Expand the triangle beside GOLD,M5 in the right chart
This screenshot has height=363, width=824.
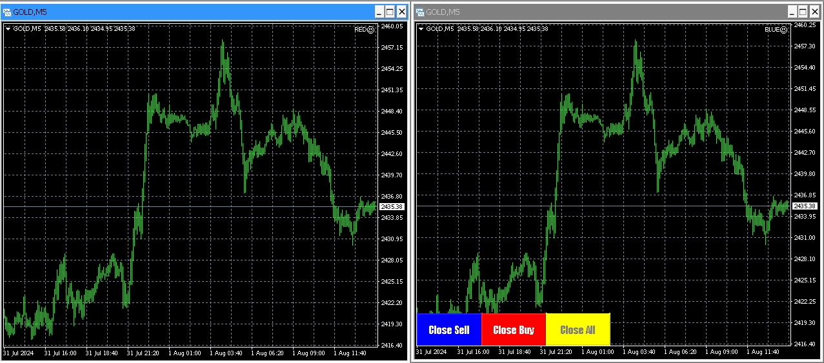click(421, 29)
